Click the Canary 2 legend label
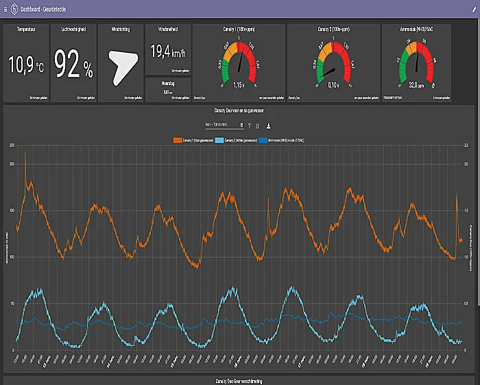The image size is (480, 385). pyautogui.click(x=241, y=140)
